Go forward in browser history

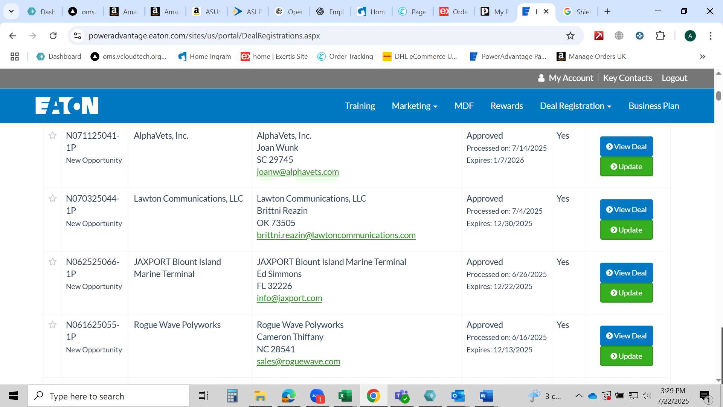[33, 36]
